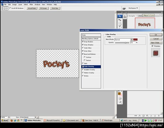
Task: Open the Color Overlay color swatch
Action: [135, 40]
